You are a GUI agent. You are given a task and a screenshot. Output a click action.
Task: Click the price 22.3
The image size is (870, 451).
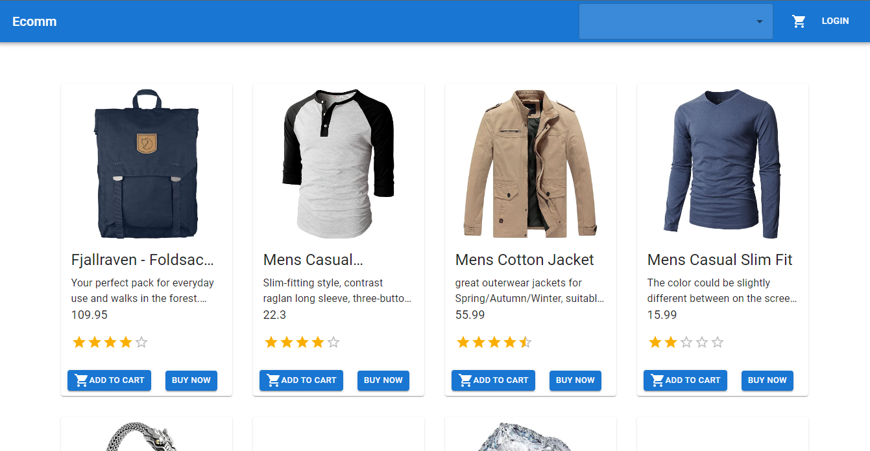pos(274,315)
